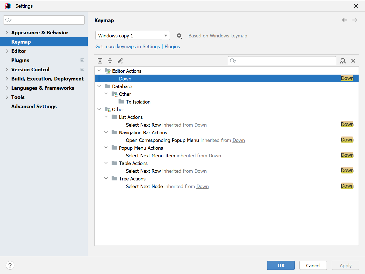Collapse the Navigation Bar Actions group
This screenshot has height=274, width=365.
[x=106, y=132]
